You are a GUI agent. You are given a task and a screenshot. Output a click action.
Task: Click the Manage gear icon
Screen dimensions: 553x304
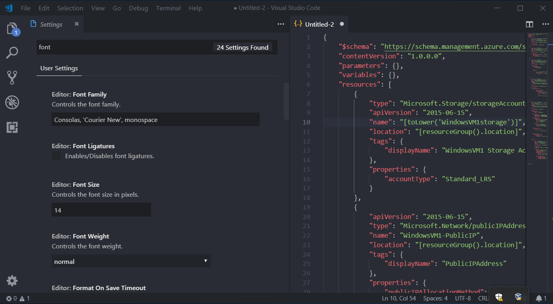(12, 281)
